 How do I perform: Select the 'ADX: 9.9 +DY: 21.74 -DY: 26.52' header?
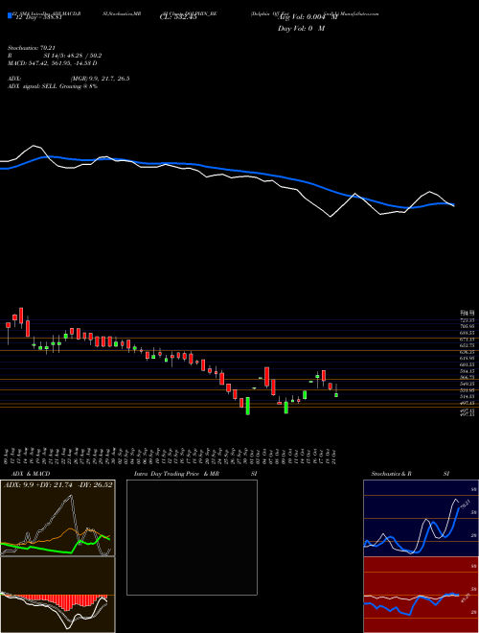coord(58,484)
